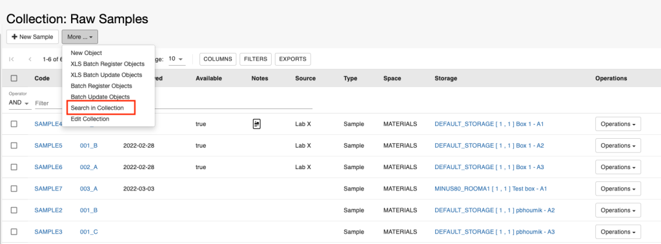The image size is (661, 244).
Task: Check the SAMPLE5 row checkbox
Action: (14, 145)
